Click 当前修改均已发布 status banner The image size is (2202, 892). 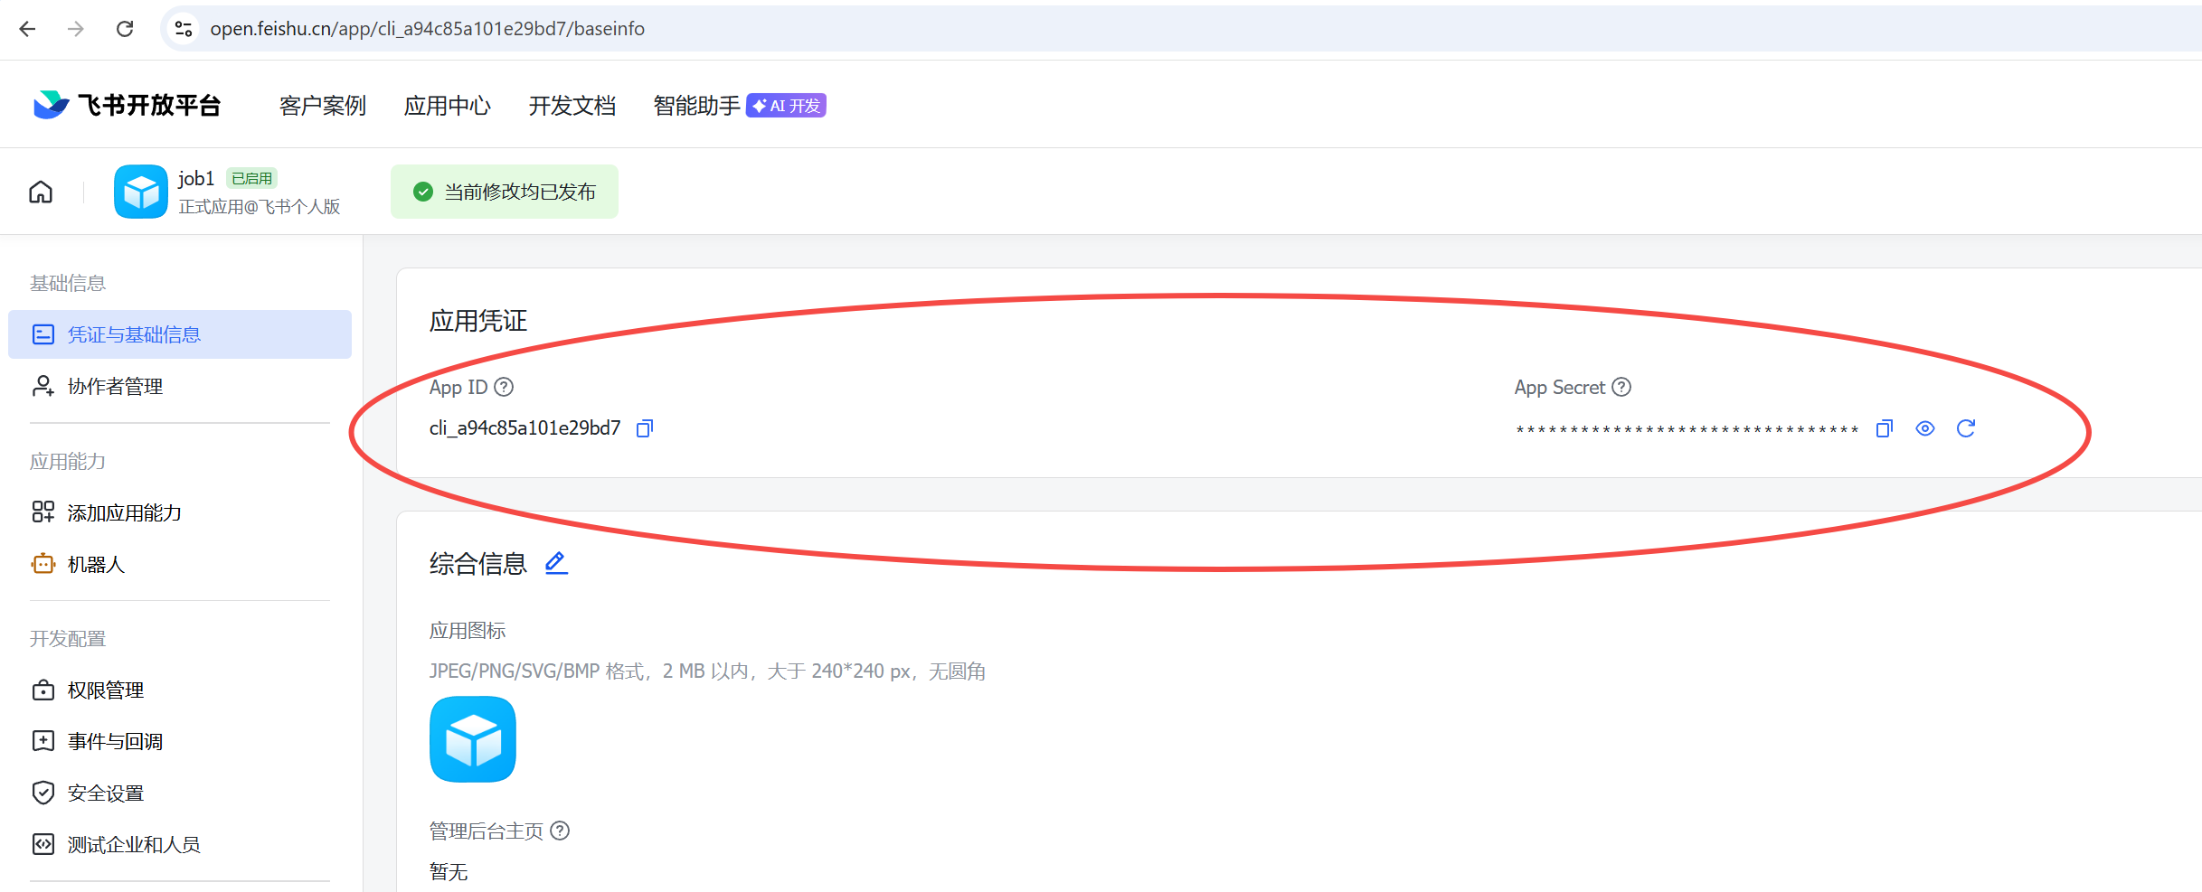coord(505,192)
